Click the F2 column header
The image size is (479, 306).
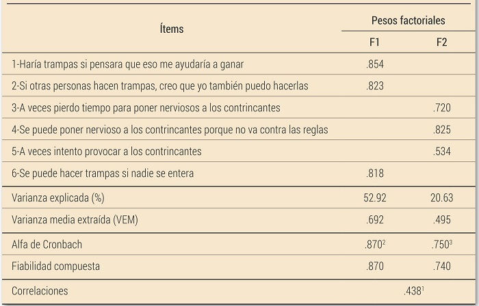[442, 42]
